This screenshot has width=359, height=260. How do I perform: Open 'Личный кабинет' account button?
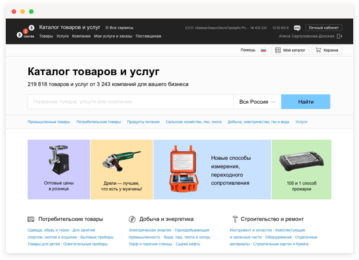click(x=324, y=27)
